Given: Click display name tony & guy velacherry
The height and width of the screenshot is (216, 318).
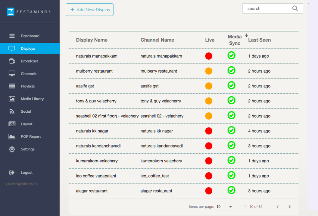Looking at the screenshot, I should click(x=96, y=101).
